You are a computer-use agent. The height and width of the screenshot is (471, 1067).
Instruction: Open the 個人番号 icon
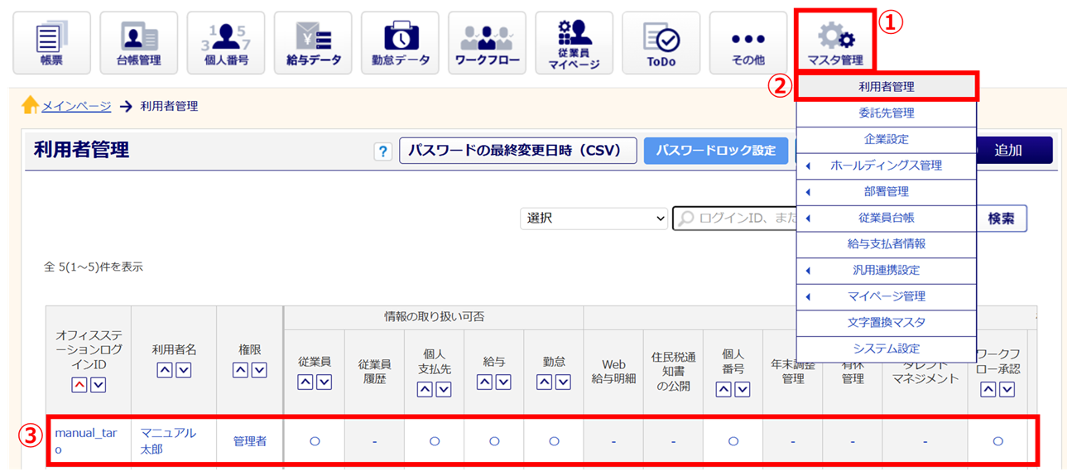click(226, 43)
